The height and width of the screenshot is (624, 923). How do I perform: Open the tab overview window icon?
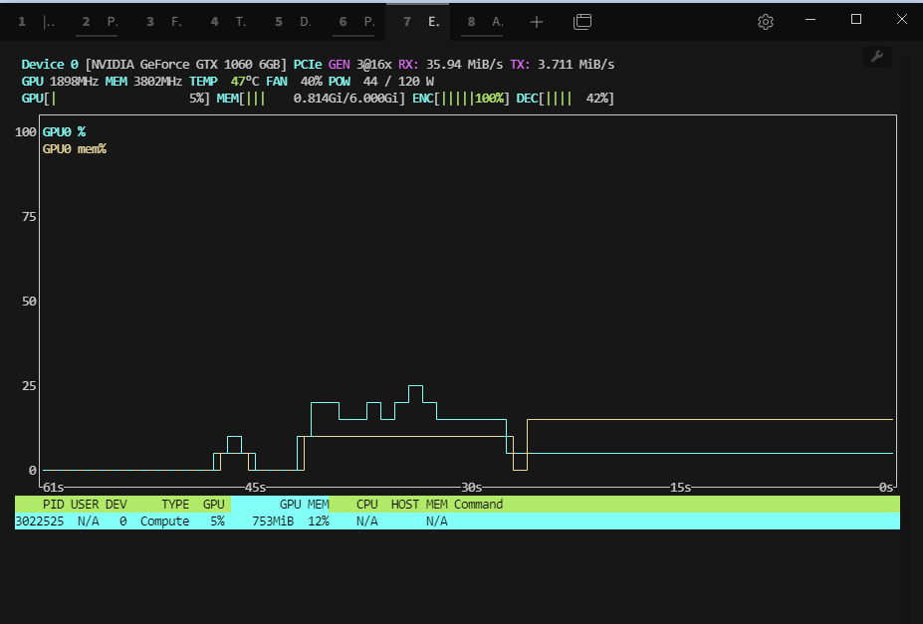583,21
